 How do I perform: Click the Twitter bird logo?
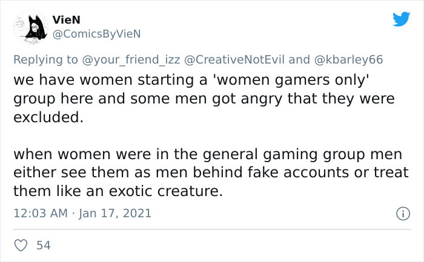pyautogui.click(x=401, y=19)
